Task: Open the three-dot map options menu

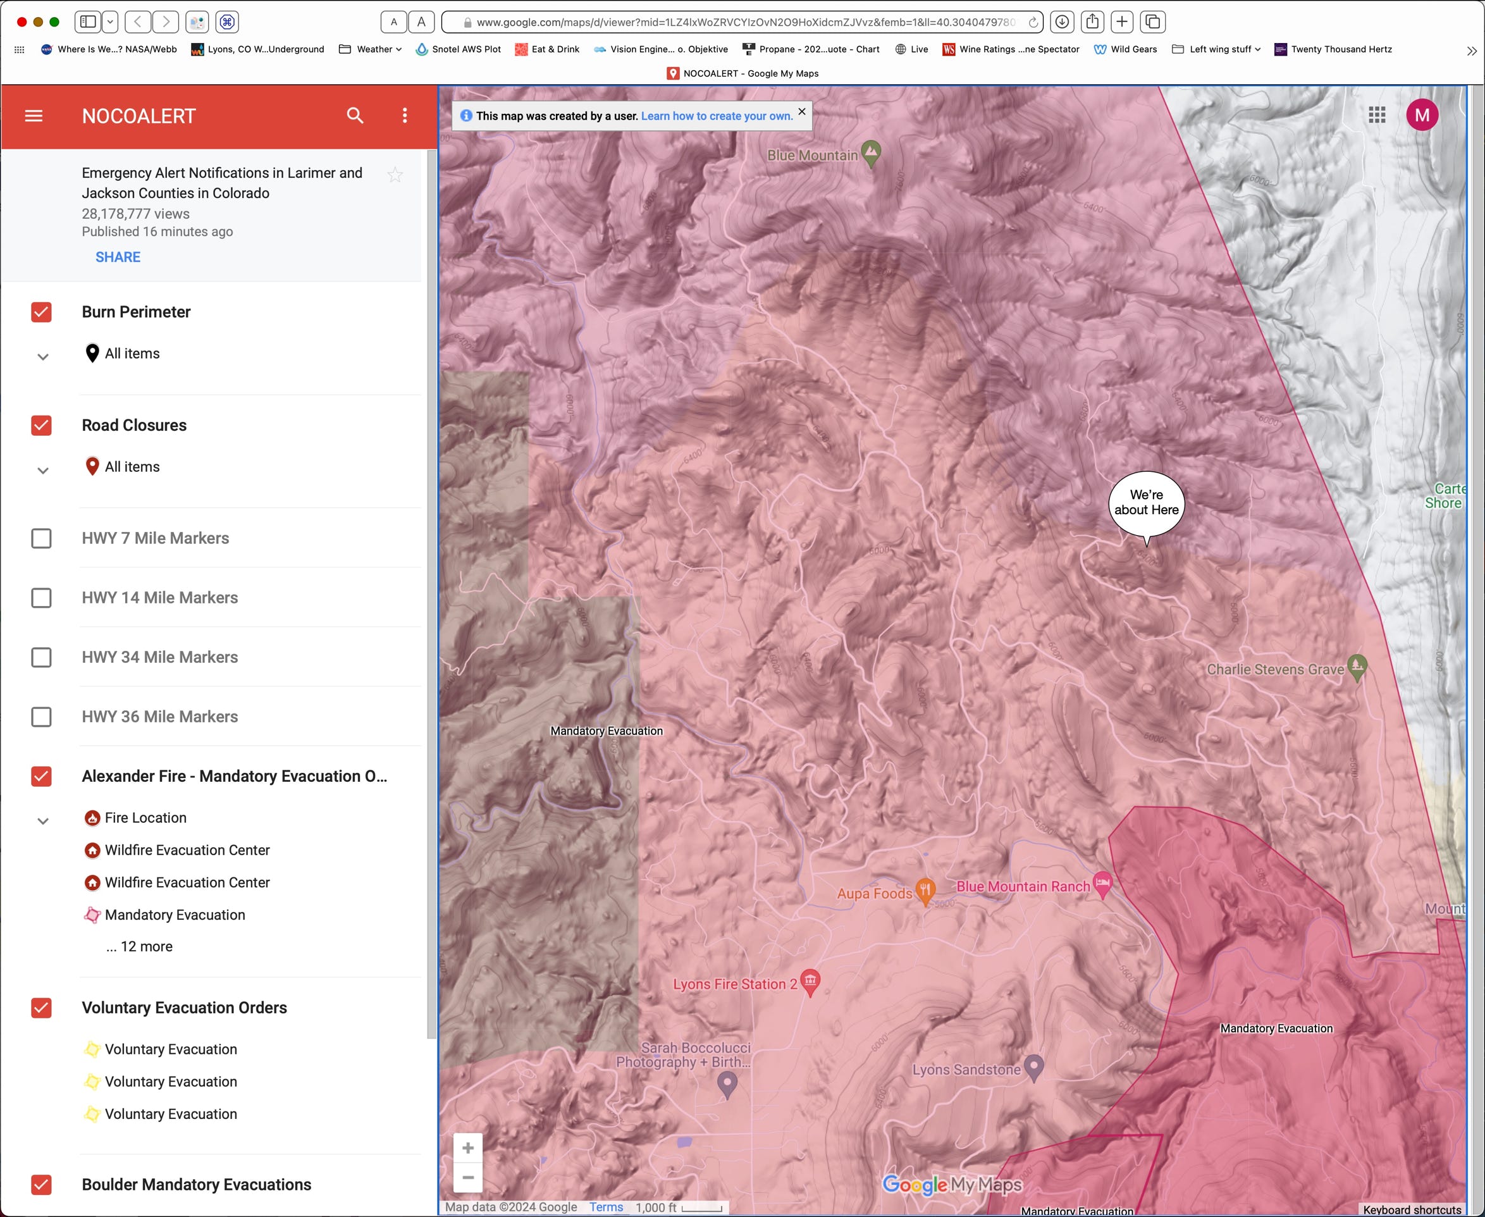Action: (x=404, y=116)
